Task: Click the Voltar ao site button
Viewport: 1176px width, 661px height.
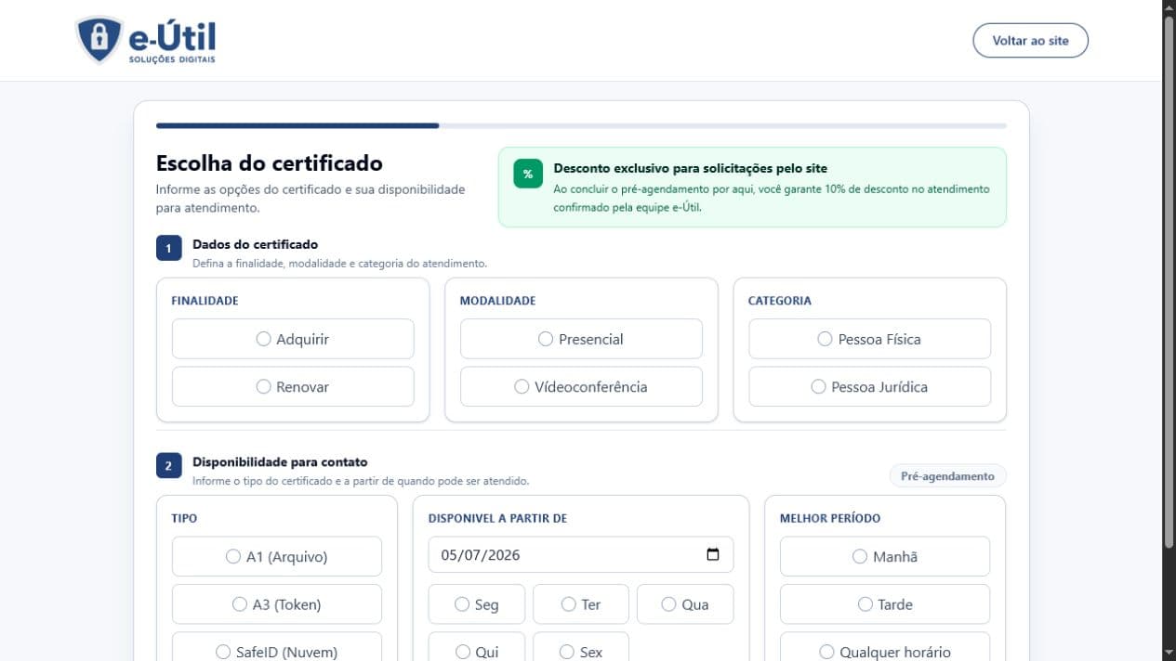Action: click(x=1030, y=41)
